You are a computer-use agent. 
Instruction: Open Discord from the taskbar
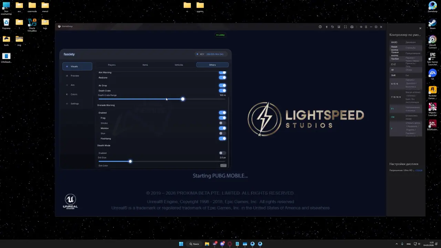(222, 244)
